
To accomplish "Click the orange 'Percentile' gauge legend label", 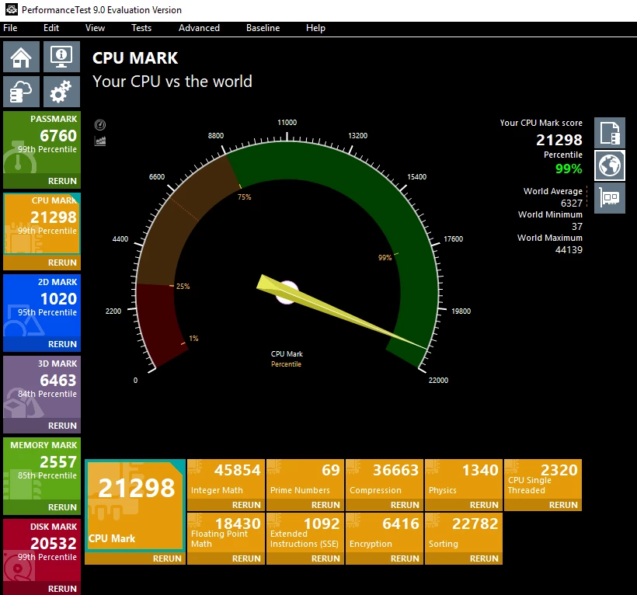I will coord(287,364).
